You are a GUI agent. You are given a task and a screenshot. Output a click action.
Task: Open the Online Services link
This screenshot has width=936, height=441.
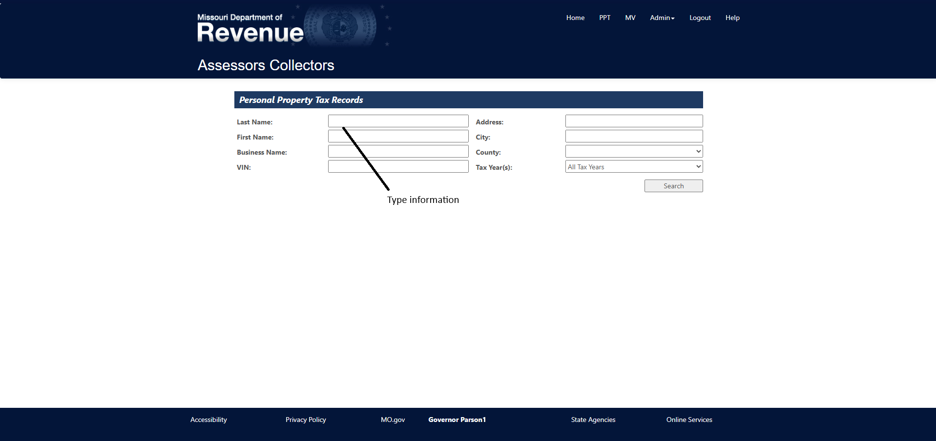pyautogui.click(x=689, y=420)
